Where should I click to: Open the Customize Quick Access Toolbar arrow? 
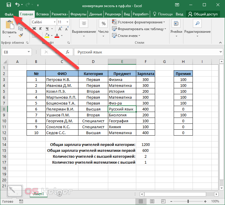(x=38, y=5)
